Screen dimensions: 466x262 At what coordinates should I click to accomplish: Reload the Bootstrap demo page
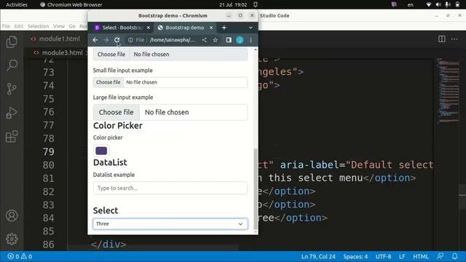pyautogui.click(x=117, y=40)
